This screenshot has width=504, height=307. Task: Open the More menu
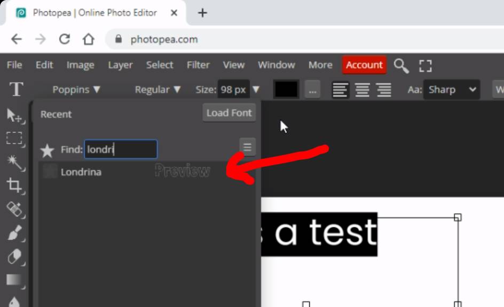click(320, 65)
